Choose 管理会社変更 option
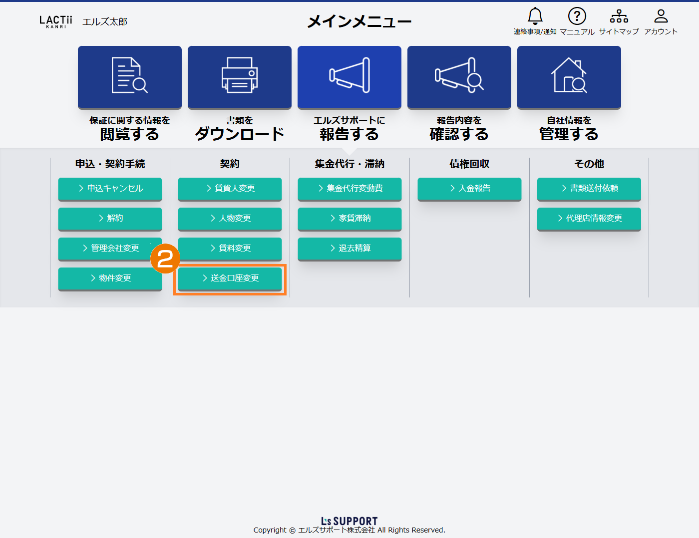 click(110, 249)
